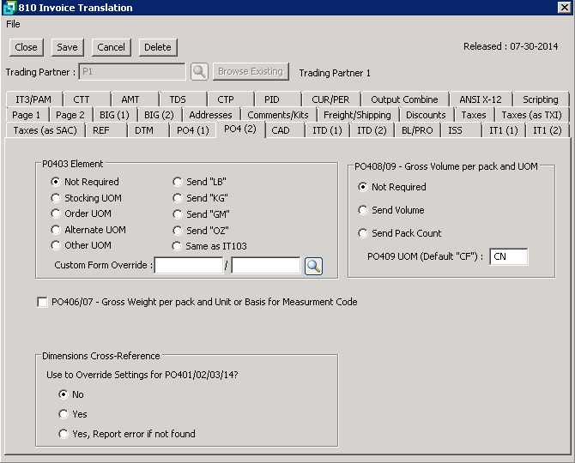Click the first Custom Form Override field
This screenshot has width=575, height=463.
coord(188,266)
